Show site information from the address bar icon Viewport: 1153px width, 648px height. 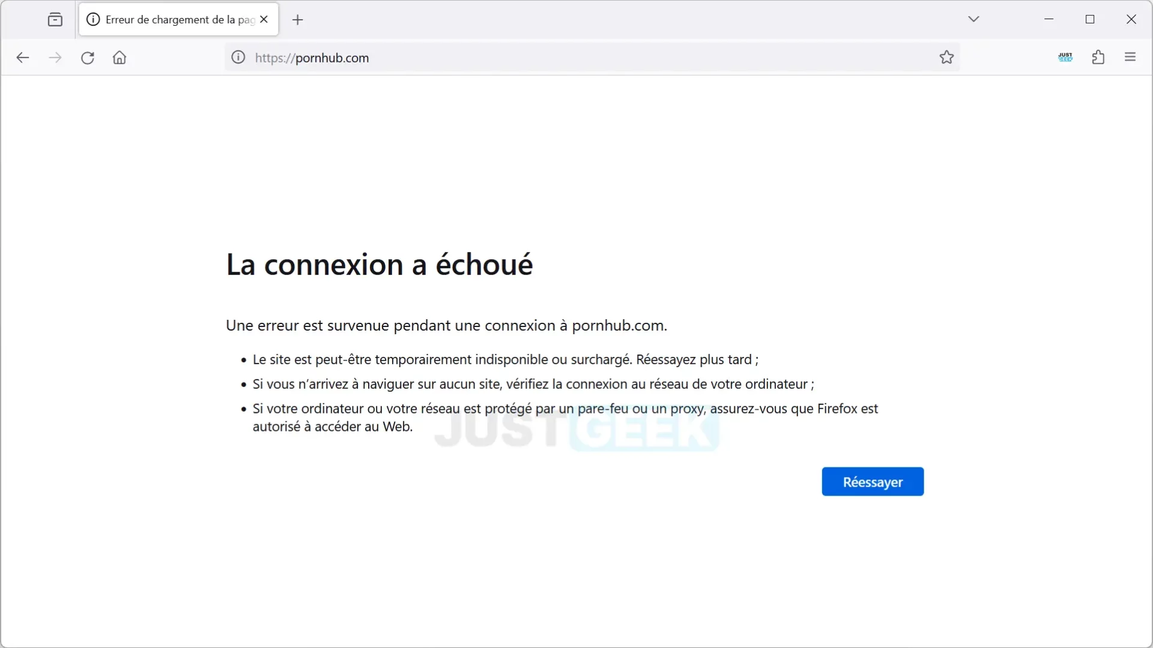tap(238, 58)
